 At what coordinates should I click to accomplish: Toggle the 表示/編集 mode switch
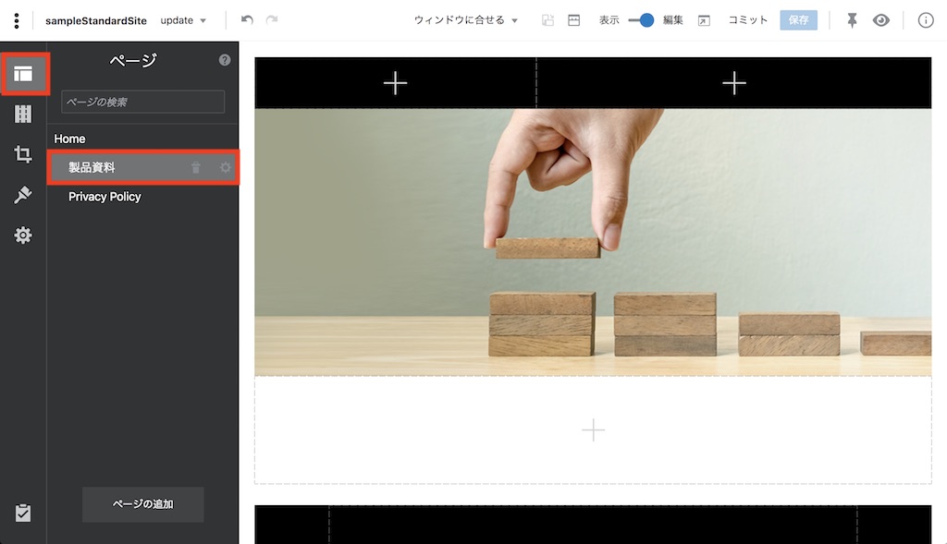[641, 20]
